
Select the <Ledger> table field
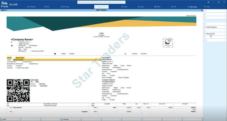tap(84, 112)
